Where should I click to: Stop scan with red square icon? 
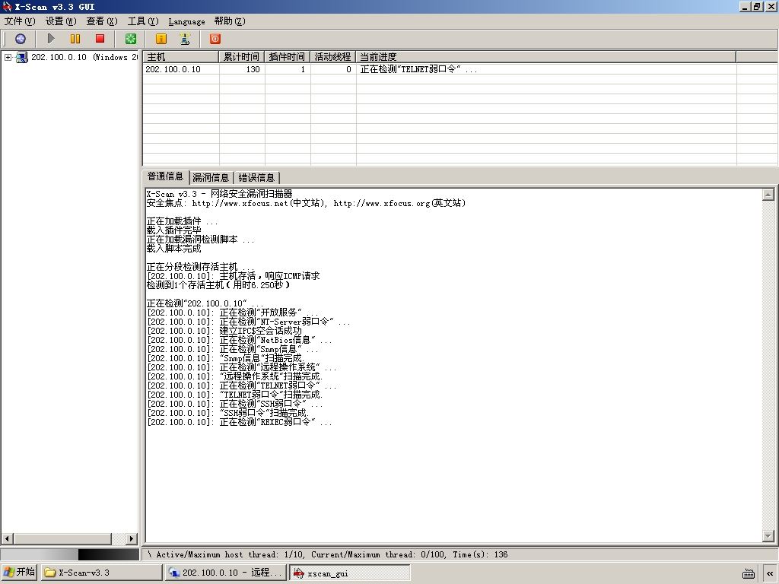tap(100, 39)
